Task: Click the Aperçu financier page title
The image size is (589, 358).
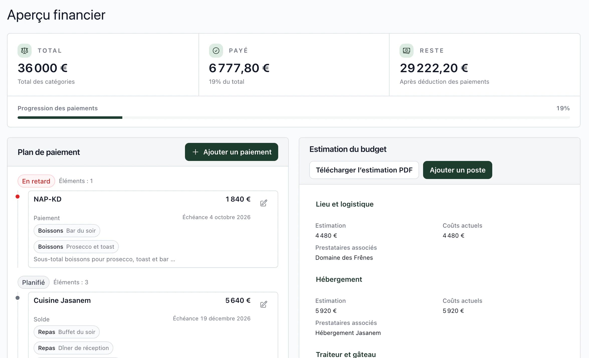Action: coord(56,15)
